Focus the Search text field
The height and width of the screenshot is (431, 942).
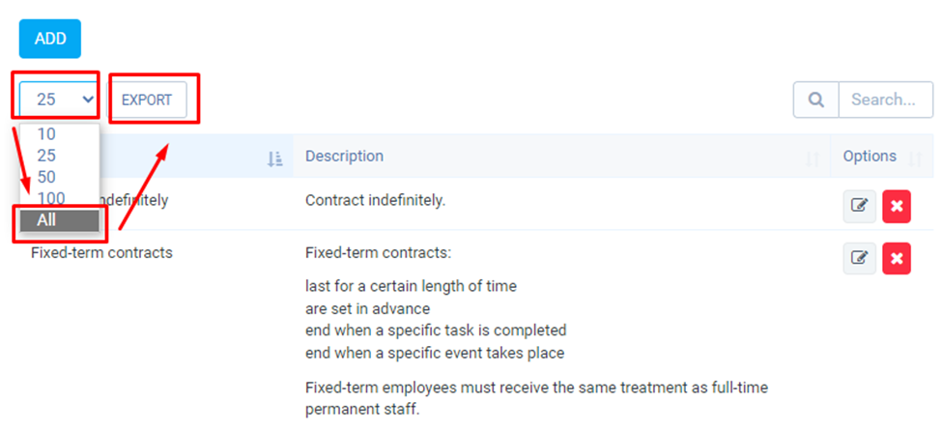coord(884,100)
